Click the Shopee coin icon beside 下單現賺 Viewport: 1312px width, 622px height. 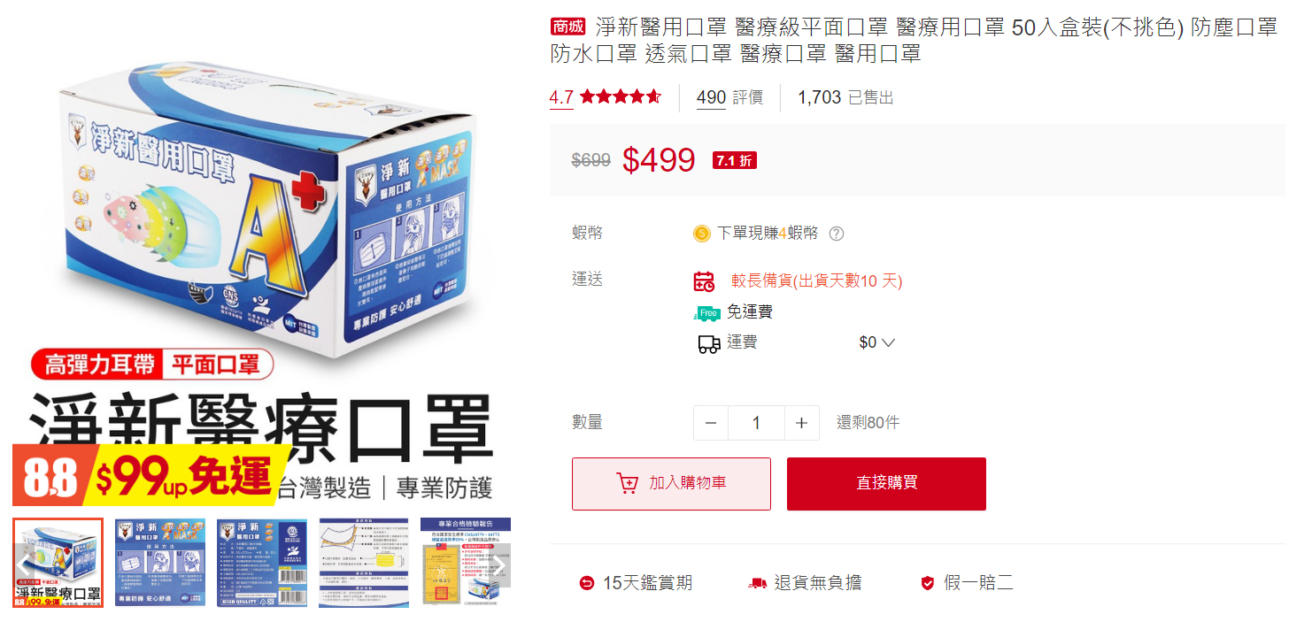coord(702,234)
